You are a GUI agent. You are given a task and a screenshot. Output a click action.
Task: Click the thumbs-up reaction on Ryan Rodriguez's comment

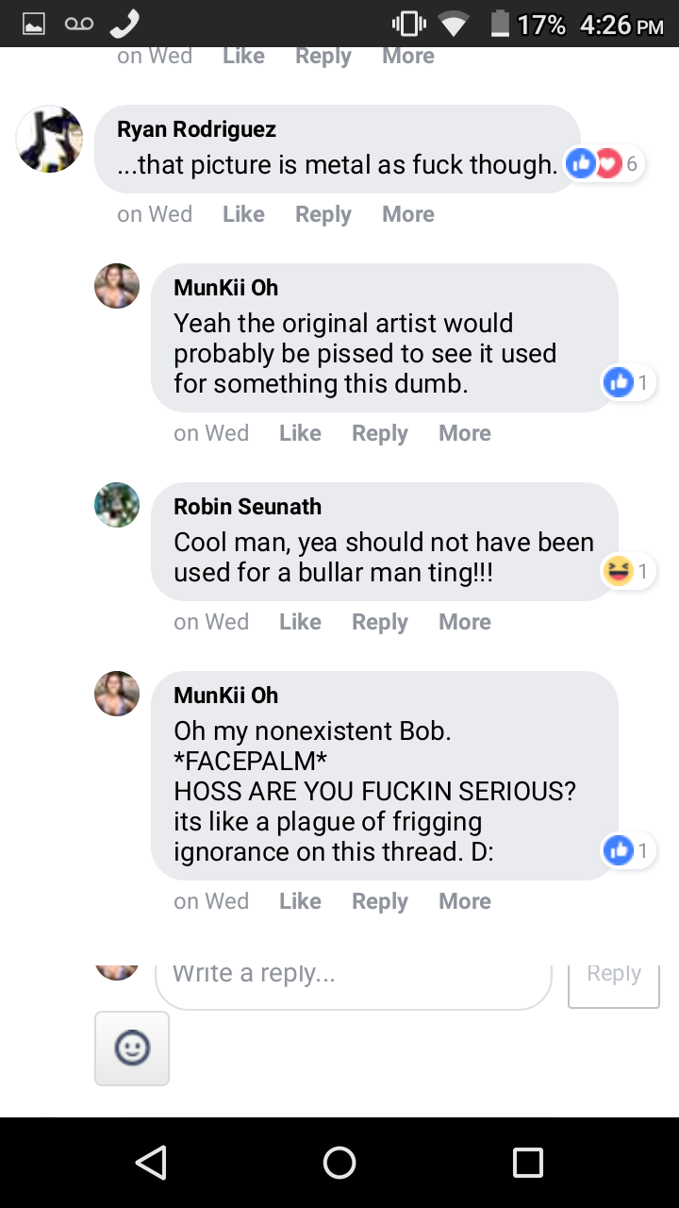[582, 163]
